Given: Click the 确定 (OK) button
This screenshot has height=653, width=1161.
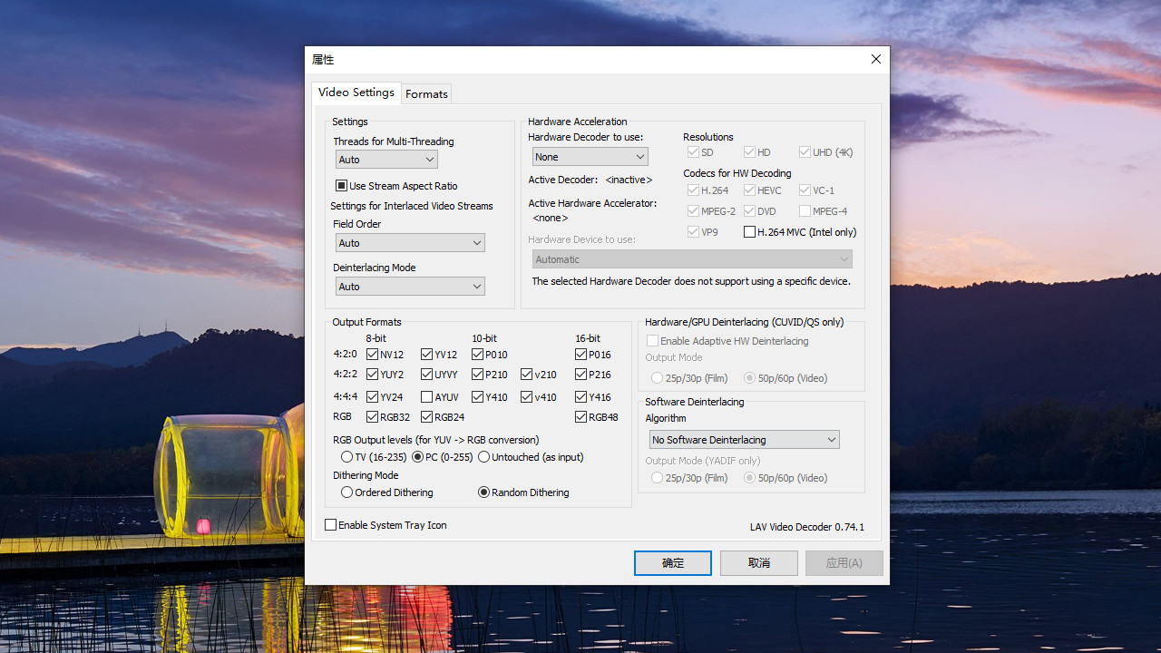Looking at the screenshot, I should (x=672, y=563).
